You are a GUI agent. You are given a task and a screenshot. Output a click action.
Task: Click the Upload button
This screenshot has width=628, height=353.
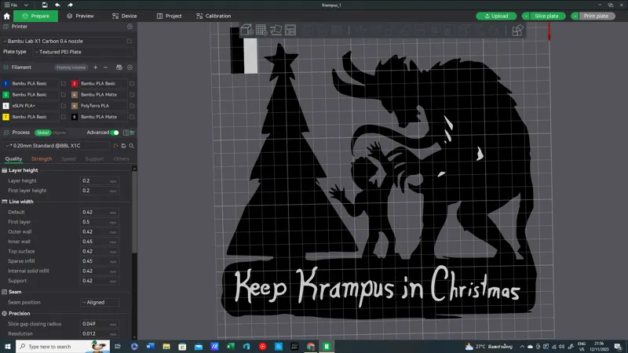coord(496,16)
